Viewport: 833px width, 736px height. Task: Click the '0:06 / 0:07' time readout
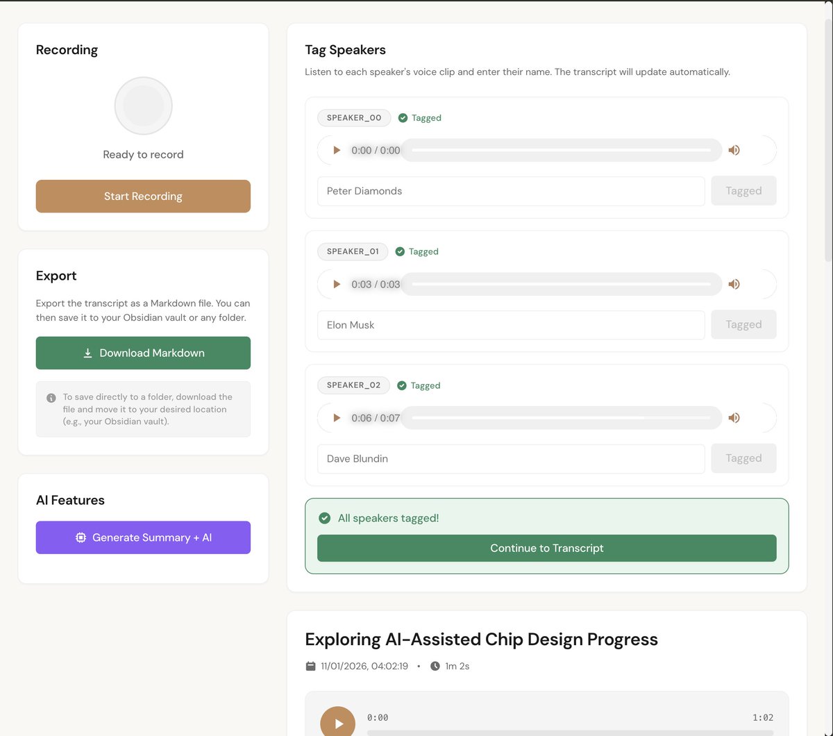(x=376, y=418)
